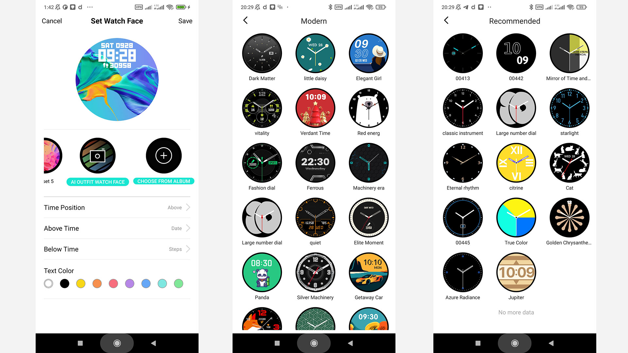Select the Choose From Album option
Screen dimensions: 628x353
[x=163, y=181]
